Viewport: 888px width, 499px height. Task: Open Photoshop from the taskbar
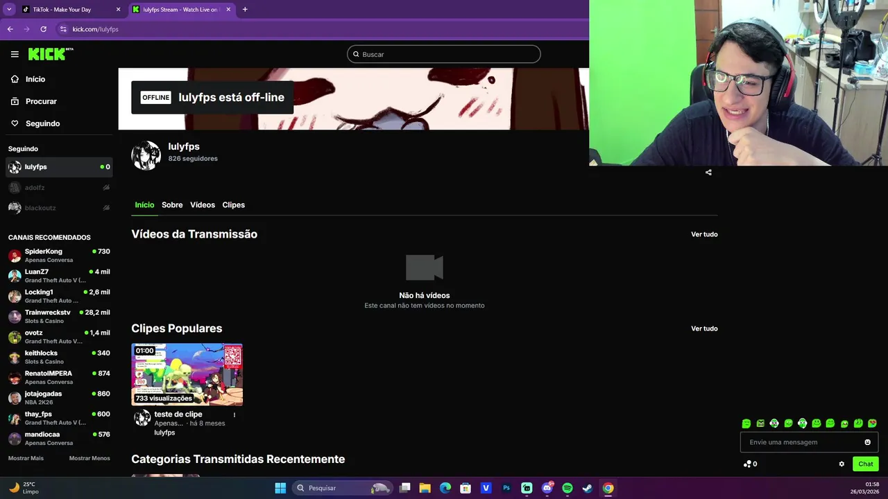click(x=506, y=488)
